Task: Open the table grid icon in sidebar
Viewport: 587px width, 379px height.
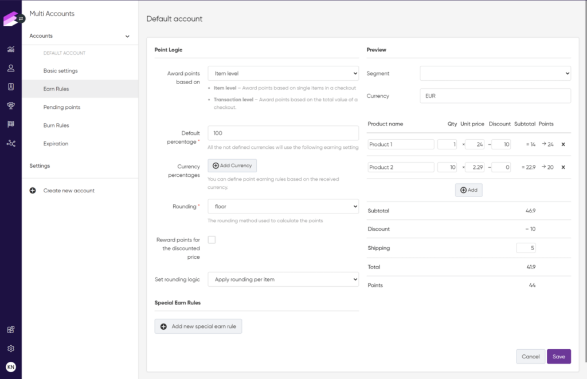Action: click(x=11, y=124)
